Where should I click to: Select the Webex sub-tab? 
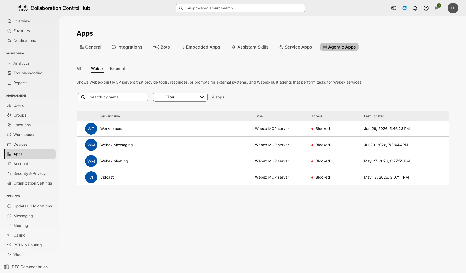pyautogui.click(x=97, y=69)
